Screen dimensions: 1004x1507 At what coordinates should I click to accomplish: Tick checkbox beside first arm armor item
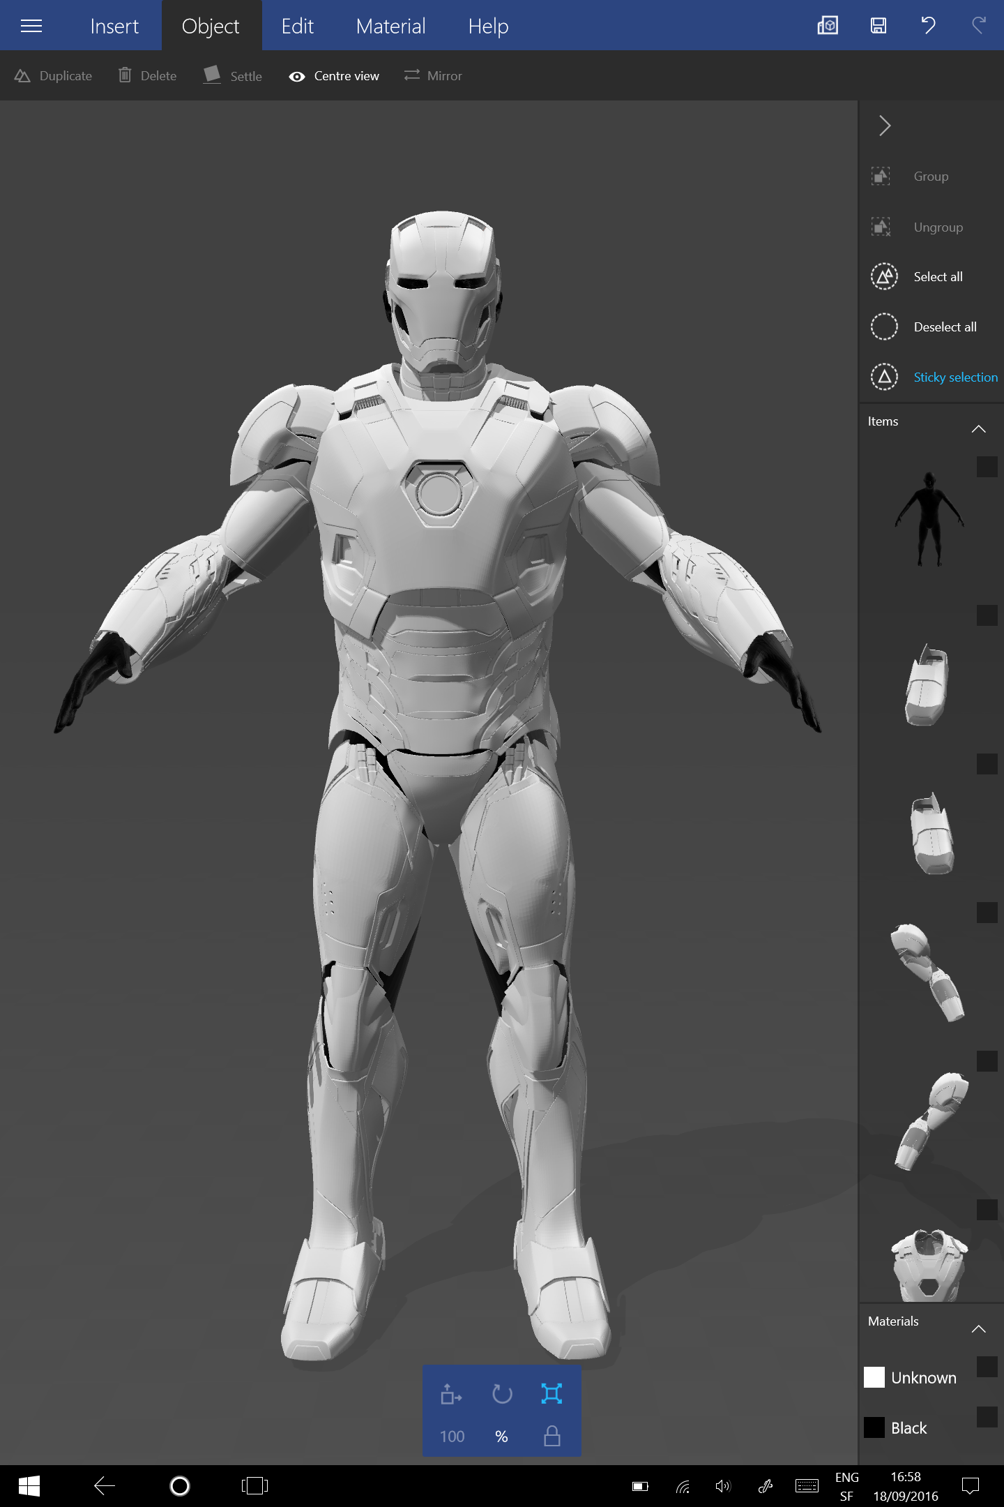(987, 913)
